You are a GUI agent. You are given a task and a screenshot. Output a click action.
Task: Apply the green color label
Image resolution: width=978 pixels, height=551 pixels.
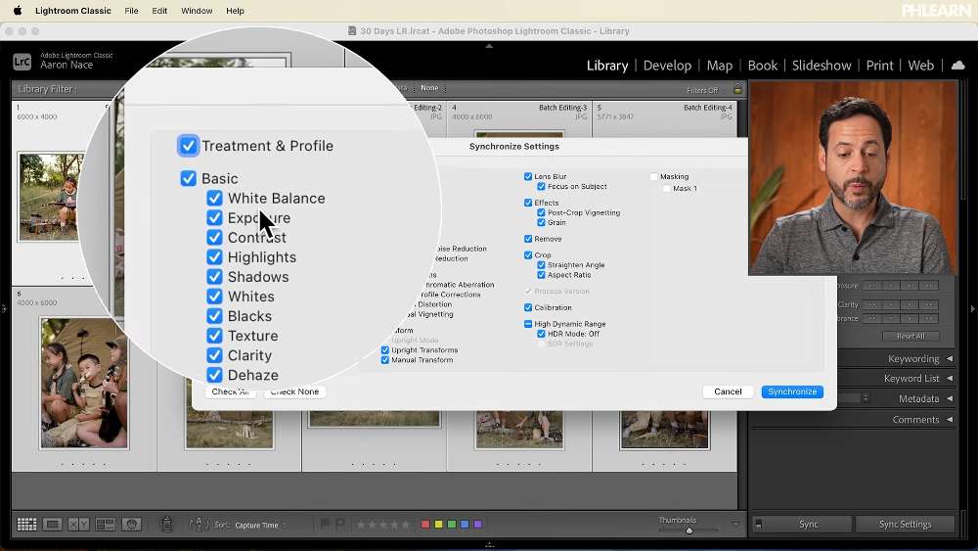(452, 525)
